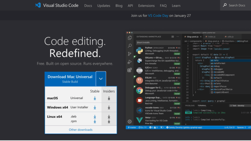This screenshot has height=141, width=251.
Task: Go to the Updates page
Action: (x=104, y=6)
